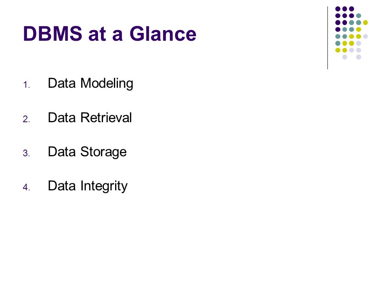Click the word 'Retrieval' in second item
Screen dimensions: 376x282
click(106, 117)
